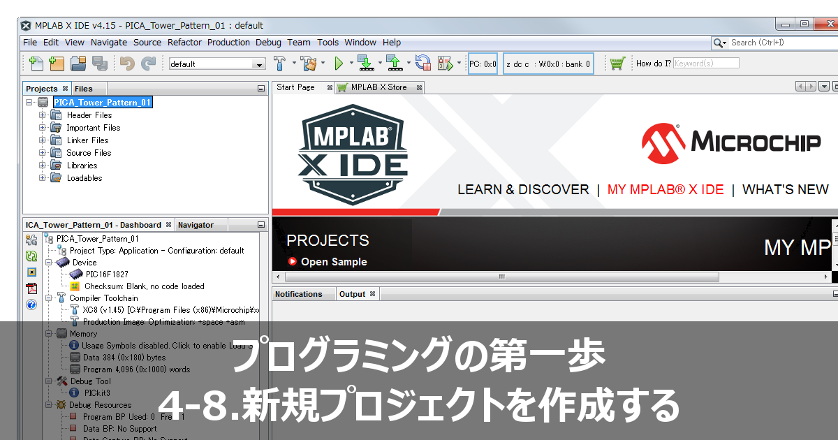The height and width of the screenshot is (440, 838).
Task: Click the blue help icon in the Dashboard
Action: pyautogui.click(x=31, y=305)
